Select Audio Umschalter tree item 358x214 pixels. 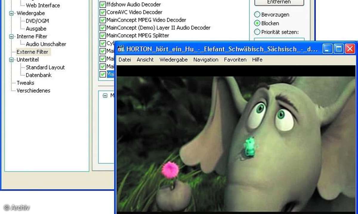pyautogui.click(x=46, y=44)
